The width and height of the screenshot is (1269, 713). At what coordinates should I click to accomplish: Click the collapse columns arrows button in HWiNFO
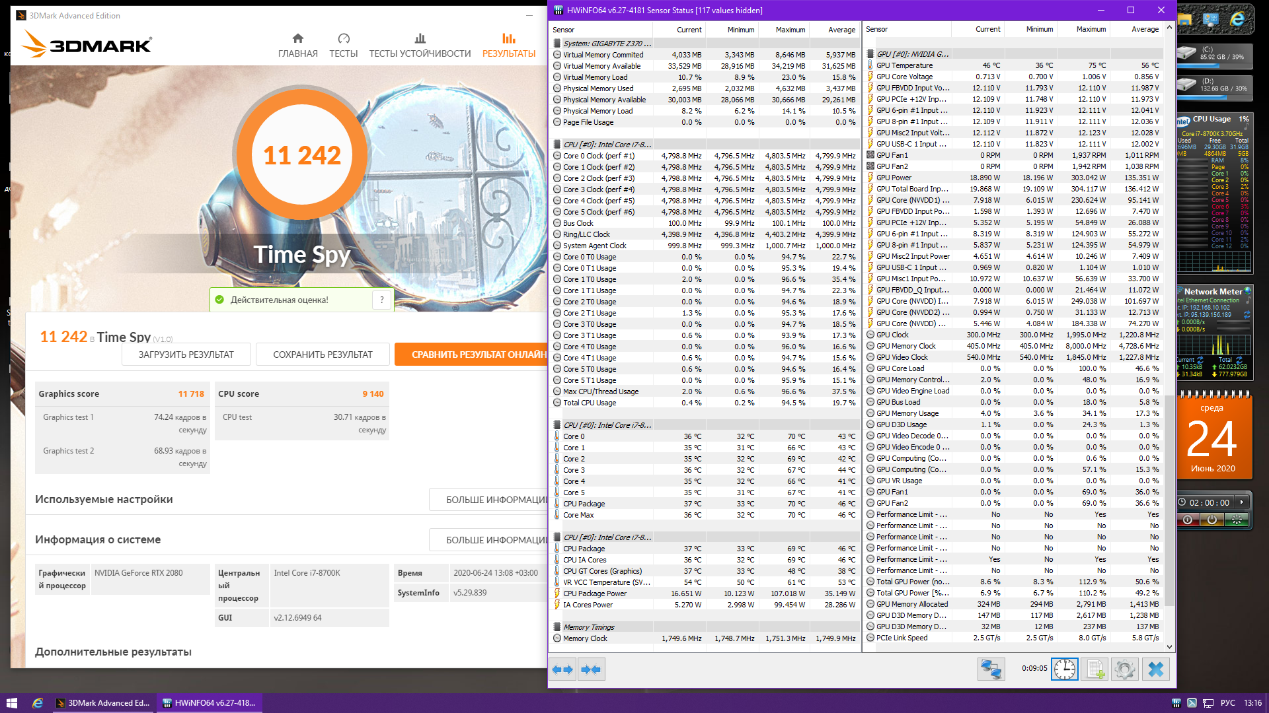coord(590,669)
